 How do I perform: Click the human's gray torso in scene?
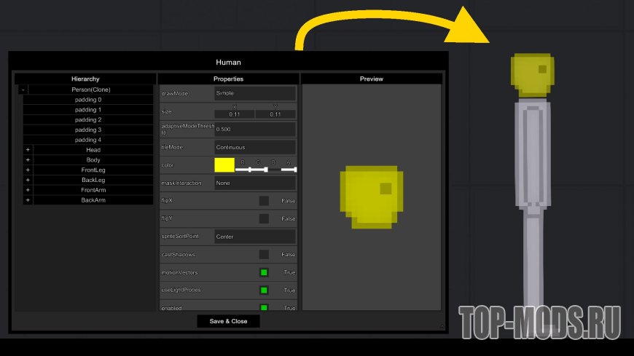tap(533, 154)
